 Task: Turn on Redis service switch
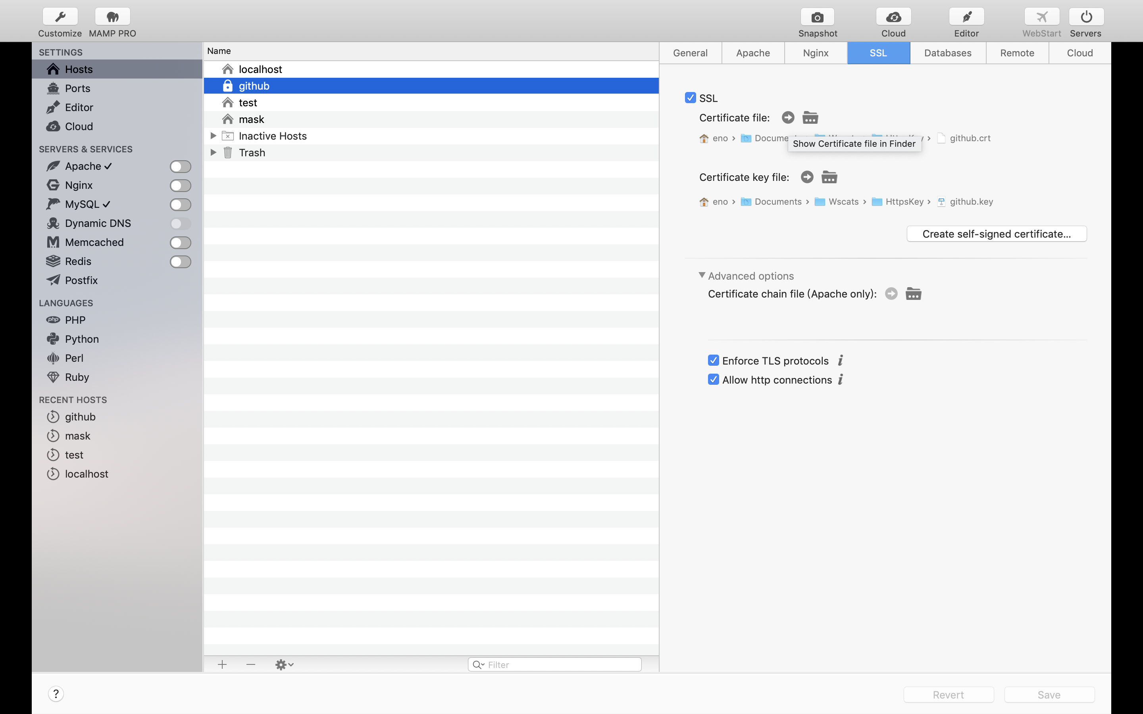click(x=181, y=262)
